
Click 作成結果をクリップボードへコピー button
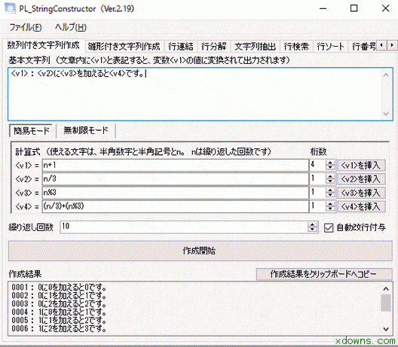[324, 274]
